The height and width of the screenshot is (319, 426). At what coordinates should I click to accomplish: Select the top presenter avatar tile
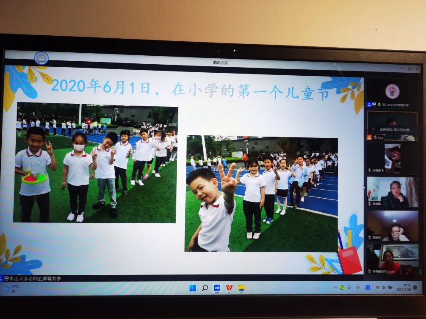(392, 91)
